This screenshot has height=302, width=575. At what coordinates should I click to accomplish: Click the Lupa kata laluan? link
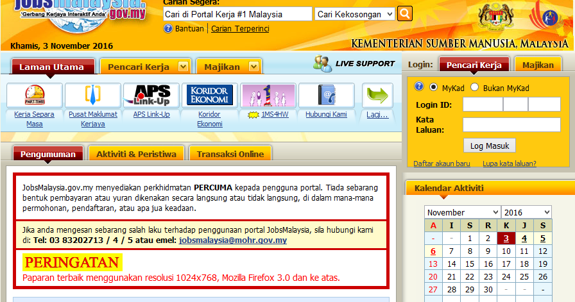click(510, 164)
